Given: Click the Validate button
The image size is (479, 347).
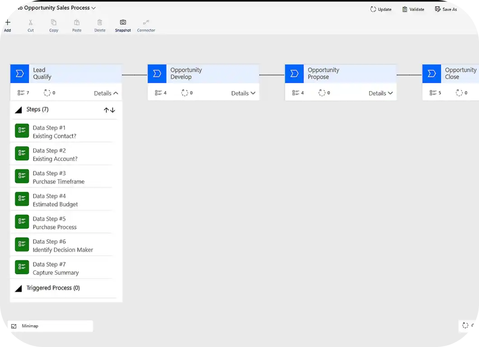Looking at the screenshot, I should tap(413, 9).
